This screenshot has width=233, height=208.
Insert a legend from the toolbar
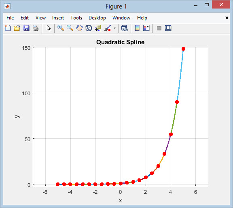(x=146, y=28)
